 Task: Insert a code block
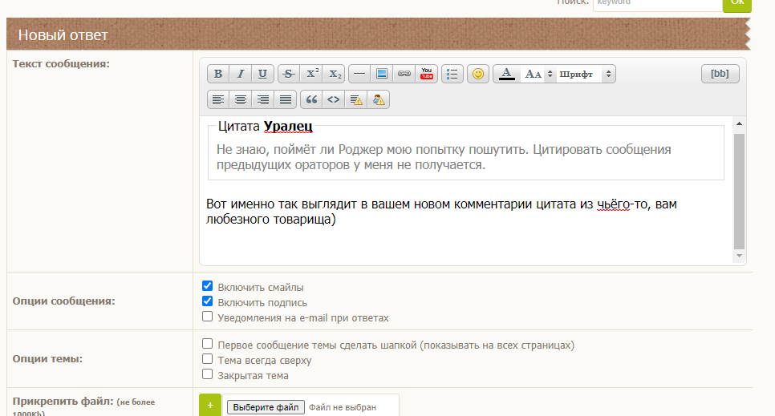click(334, 99)
